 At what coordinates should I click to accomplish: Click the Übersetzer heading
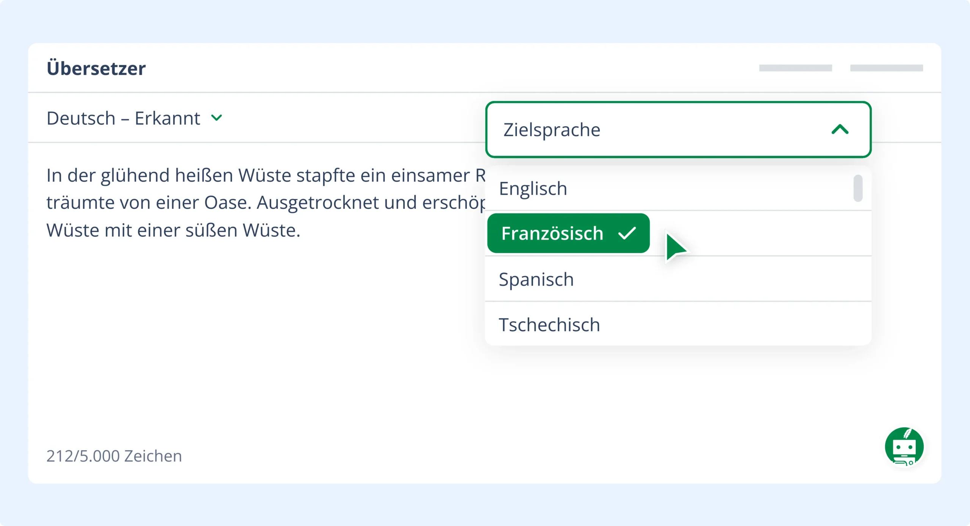pyautogui.click(x=96, y=68)
